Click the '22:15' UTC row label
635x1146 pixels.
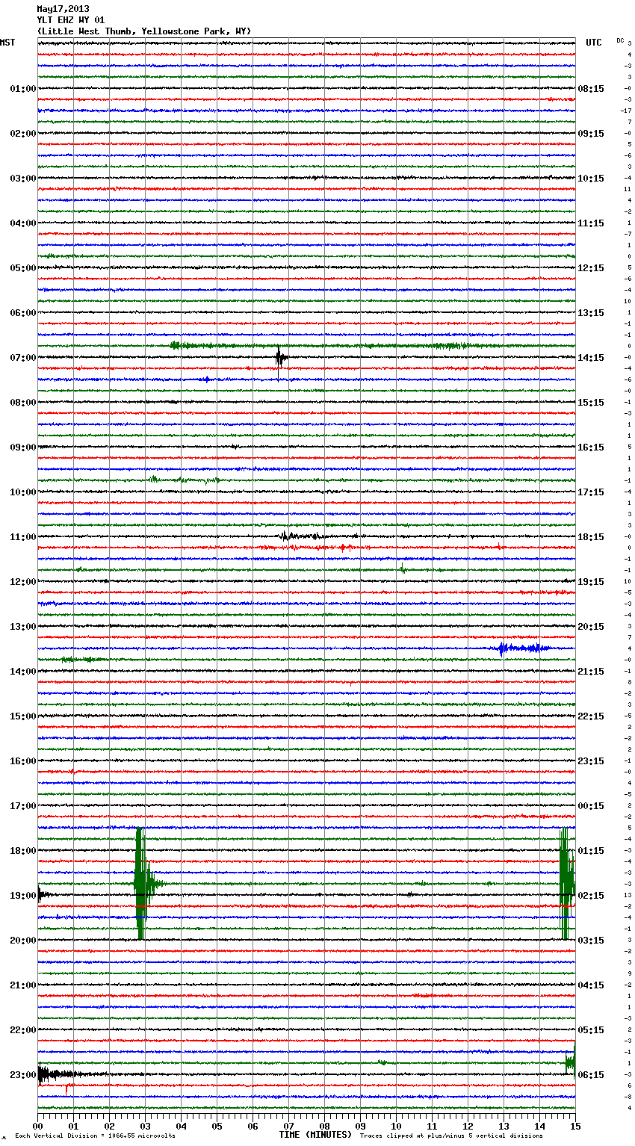tap(591, 716)
